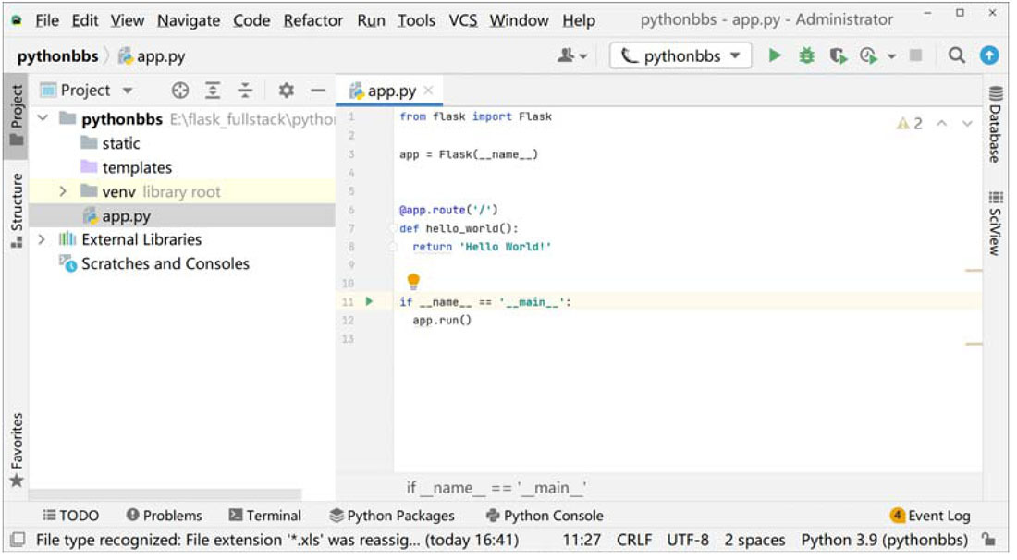
Task: Open the Terminal tool window
Action: (265, 516)
